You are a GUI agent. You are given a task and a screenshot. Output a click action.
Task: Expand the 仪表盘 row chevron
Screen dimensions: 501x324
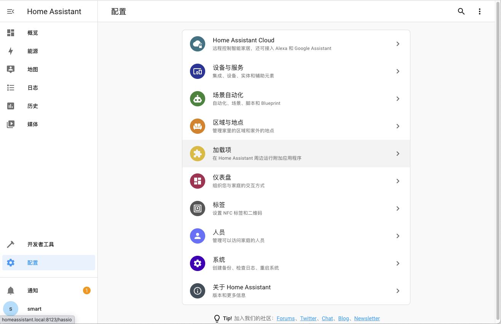(x=398, y=181)
